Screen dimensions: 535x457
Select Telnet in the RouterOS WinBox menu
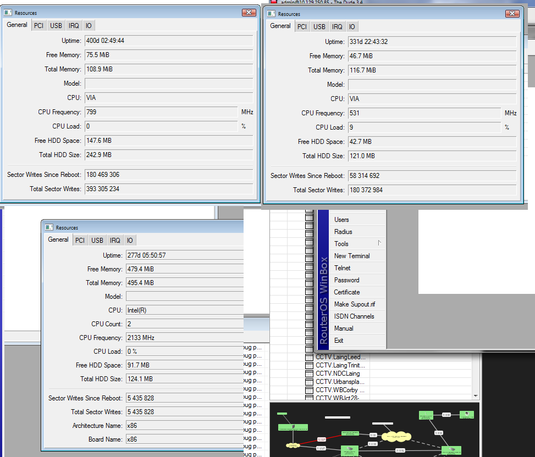pyautogui.click(x=342, y=268)
